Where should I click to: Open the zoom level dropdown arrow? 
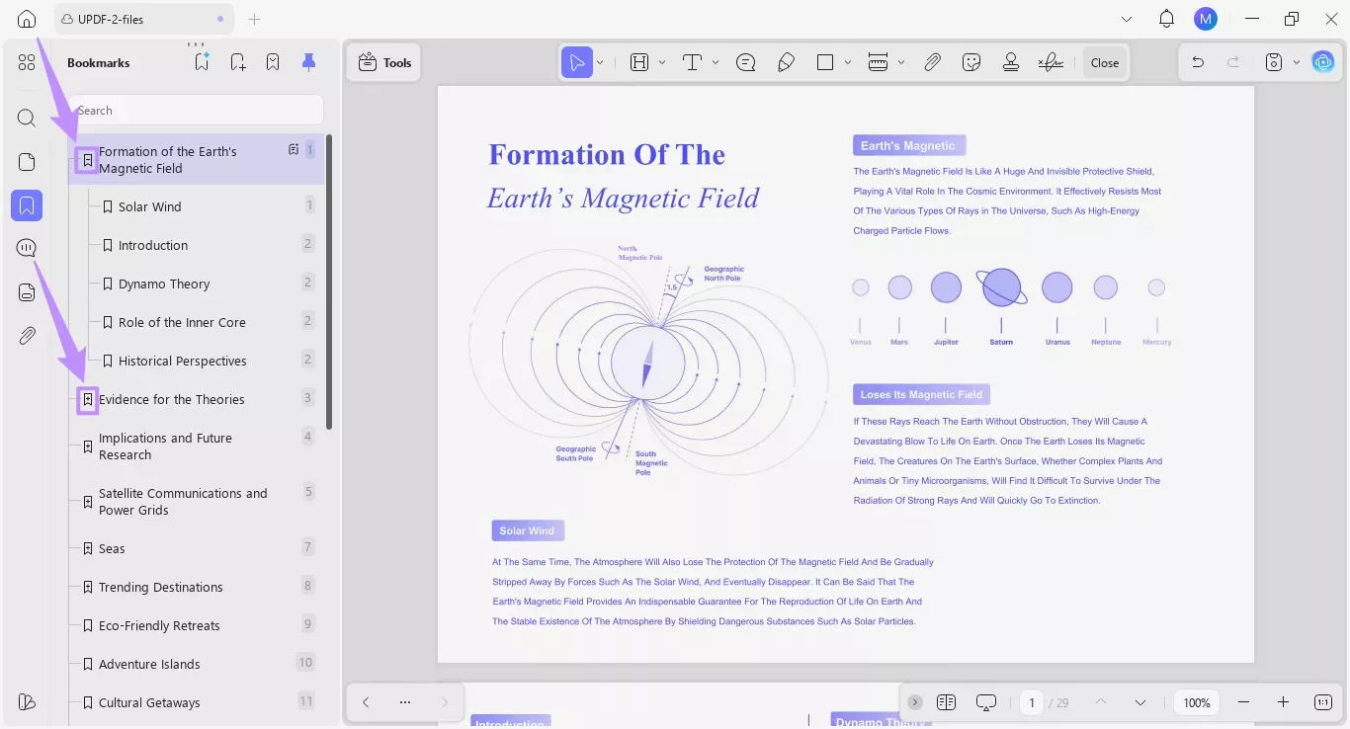coord(1196,702)
